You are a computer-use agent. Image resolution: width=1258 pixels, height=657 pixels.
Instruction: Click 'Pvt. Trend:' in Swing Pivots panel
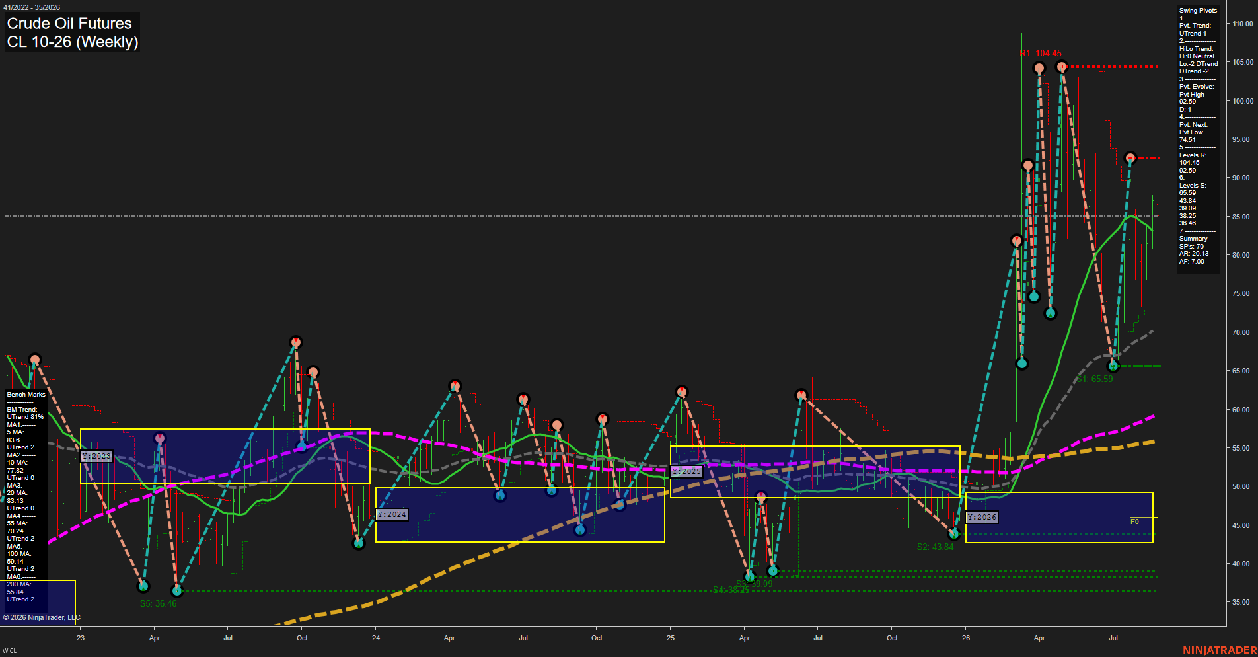pyautogui.click(x=1195, y=26)
